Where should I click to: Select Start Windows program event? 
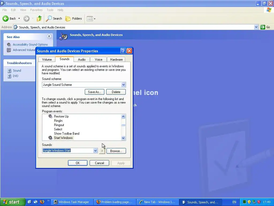coord(63,138)
